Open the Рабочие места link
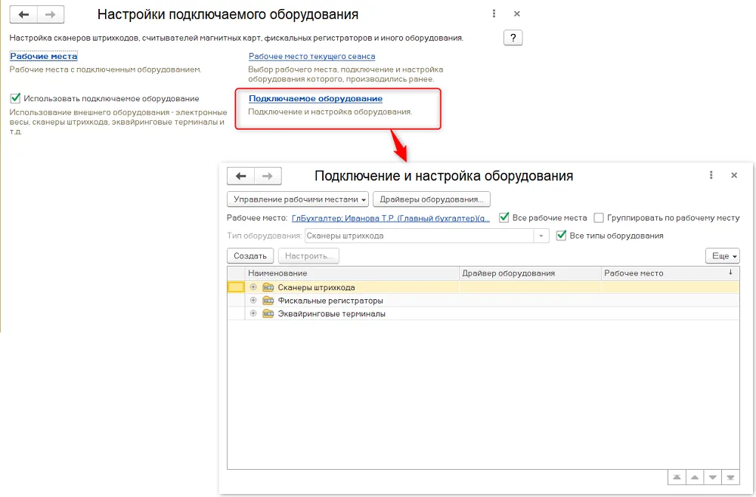Viewport: 756px width, 497px height. point(43,57)
